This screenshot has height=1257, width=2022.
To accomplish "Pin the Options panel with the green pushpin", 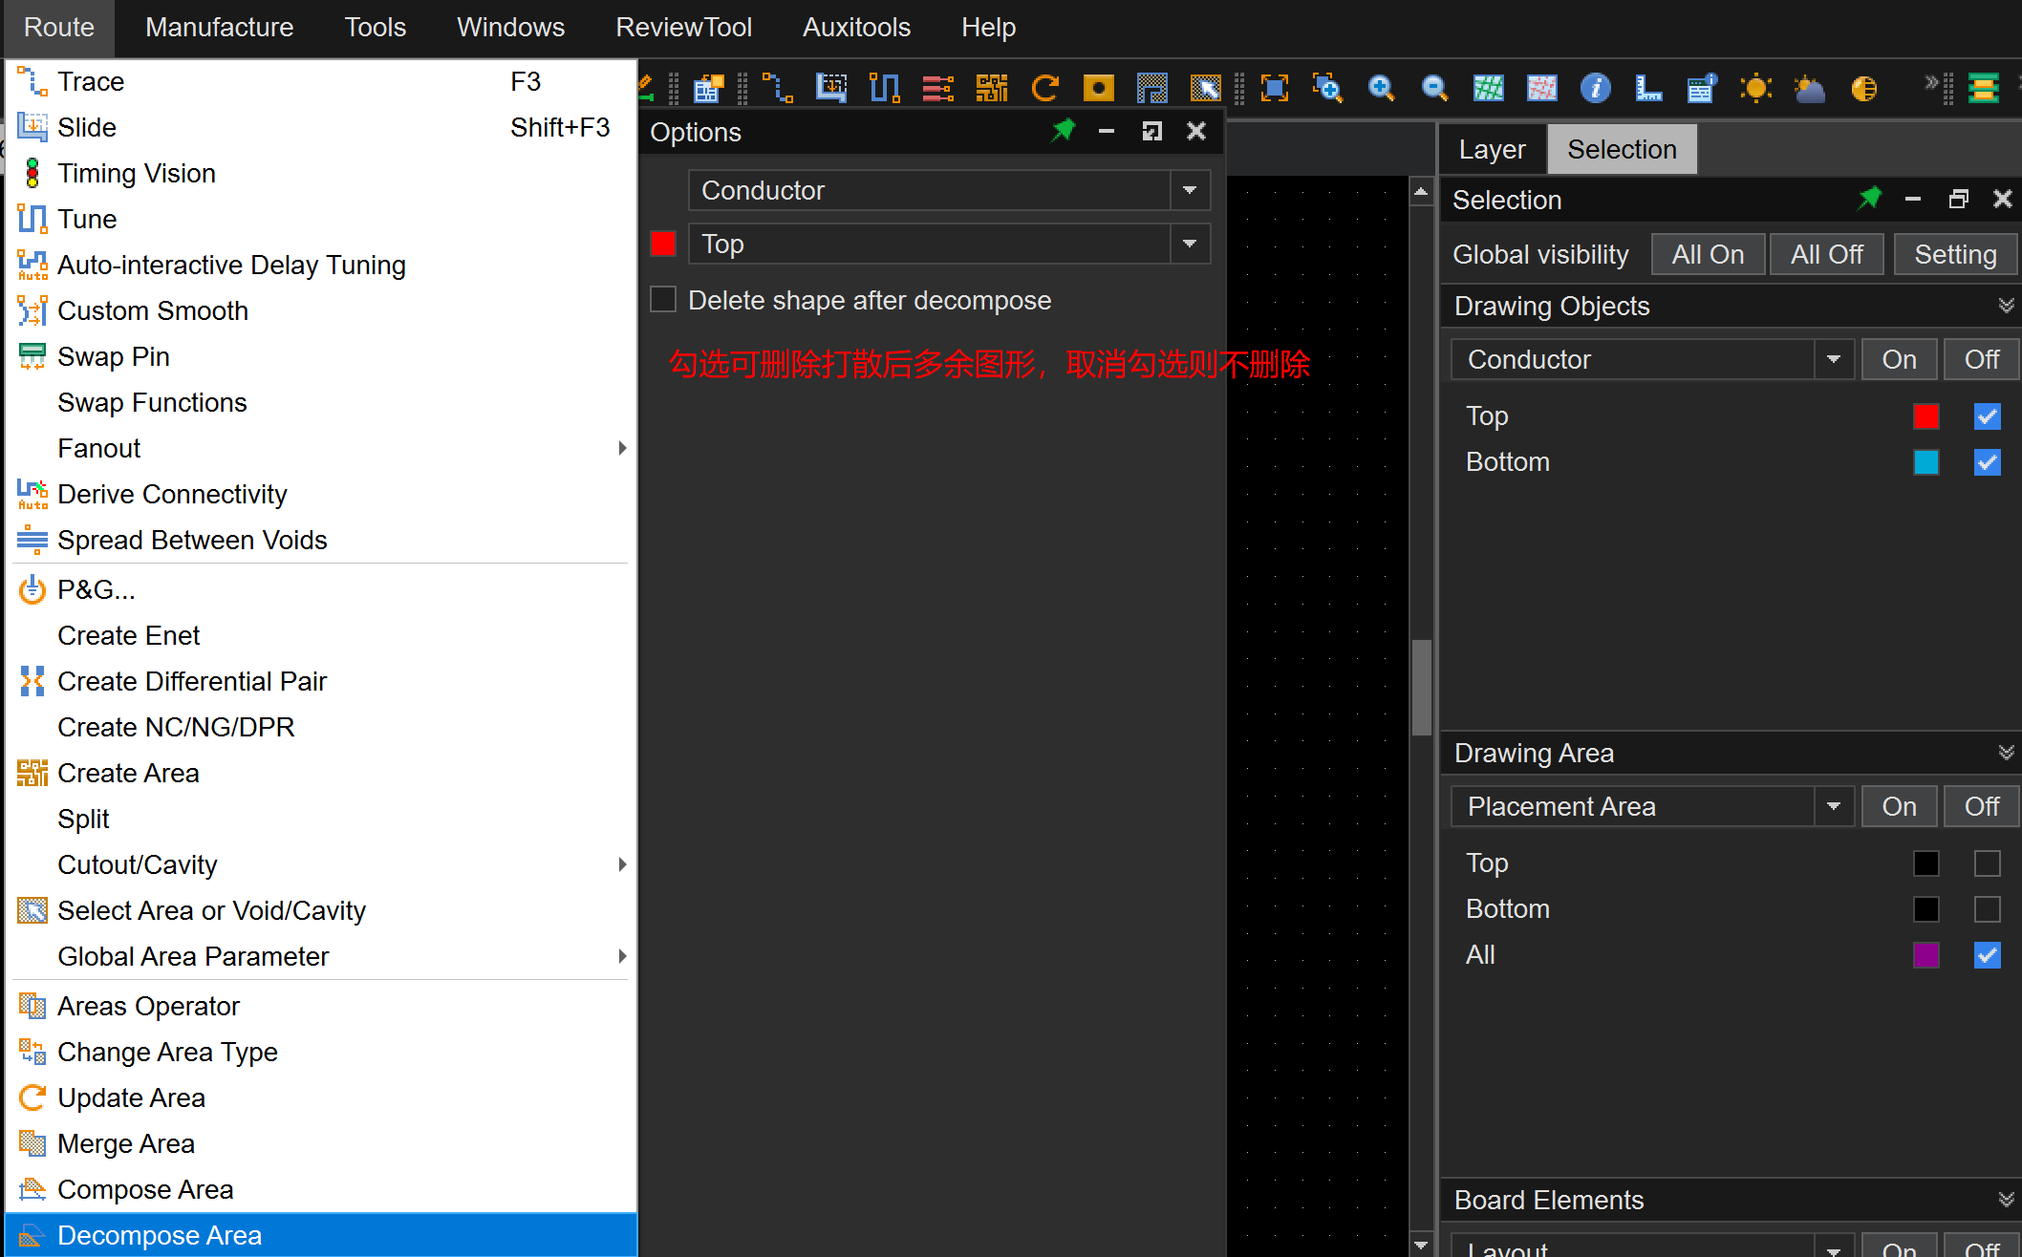I will [1063, 131].
